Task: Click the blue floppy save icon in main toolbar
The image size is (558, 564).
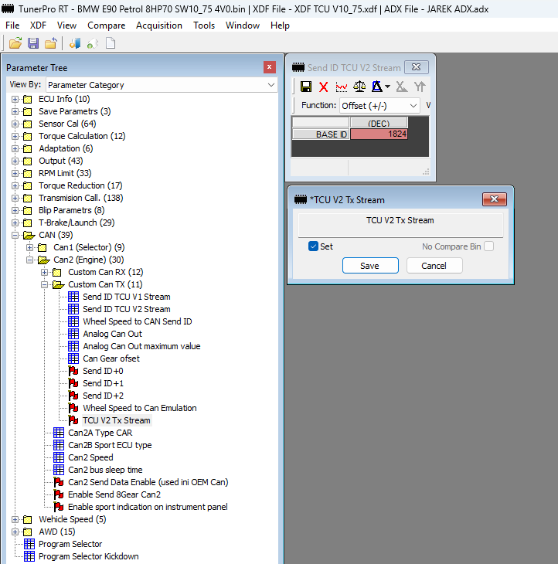Action: tap(33, 43)
